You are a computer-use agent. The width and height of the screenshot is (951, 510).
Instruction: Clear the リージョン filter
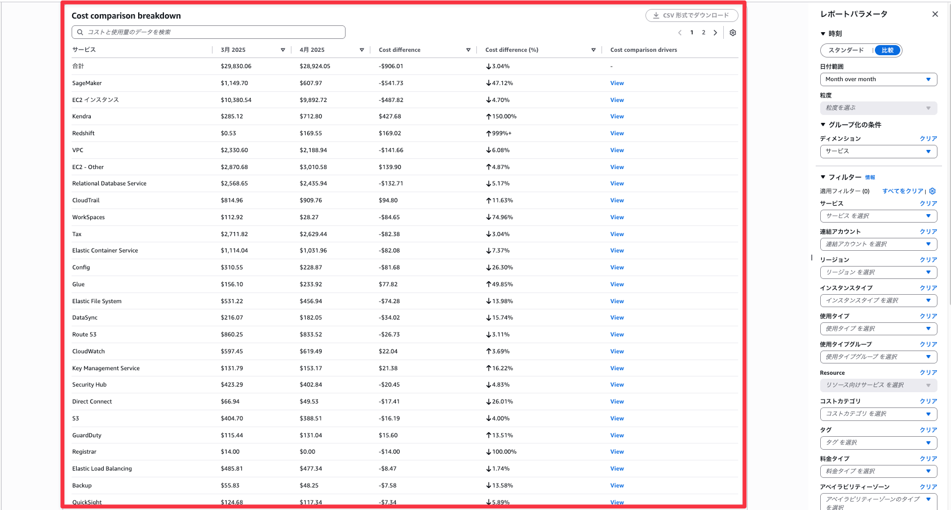[x=928, y=260]
